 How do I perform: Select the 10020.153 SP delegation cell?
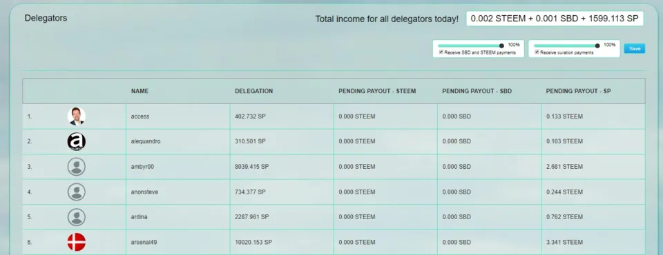282,243
